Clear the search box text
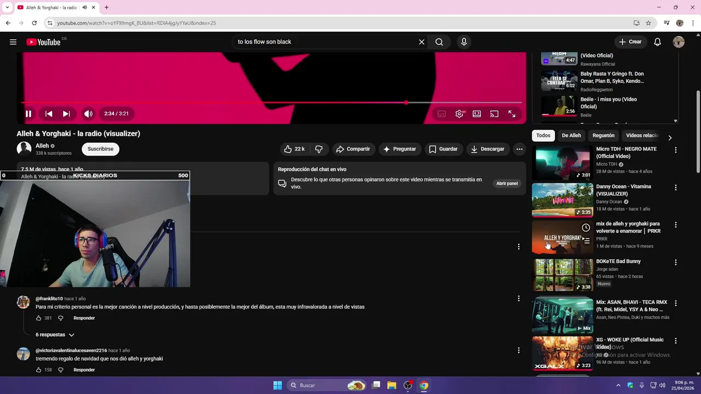 click(422, 42)
